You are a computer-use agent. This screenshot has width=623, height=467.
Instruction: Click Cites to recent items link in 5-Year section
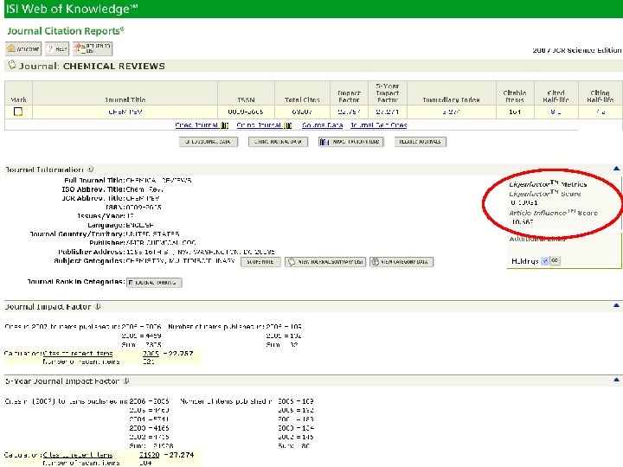click(78, 455)
